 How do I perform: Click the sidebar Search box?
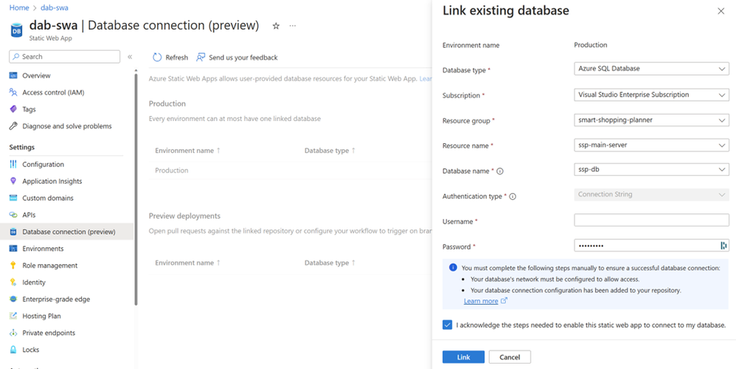pos(65,57)
